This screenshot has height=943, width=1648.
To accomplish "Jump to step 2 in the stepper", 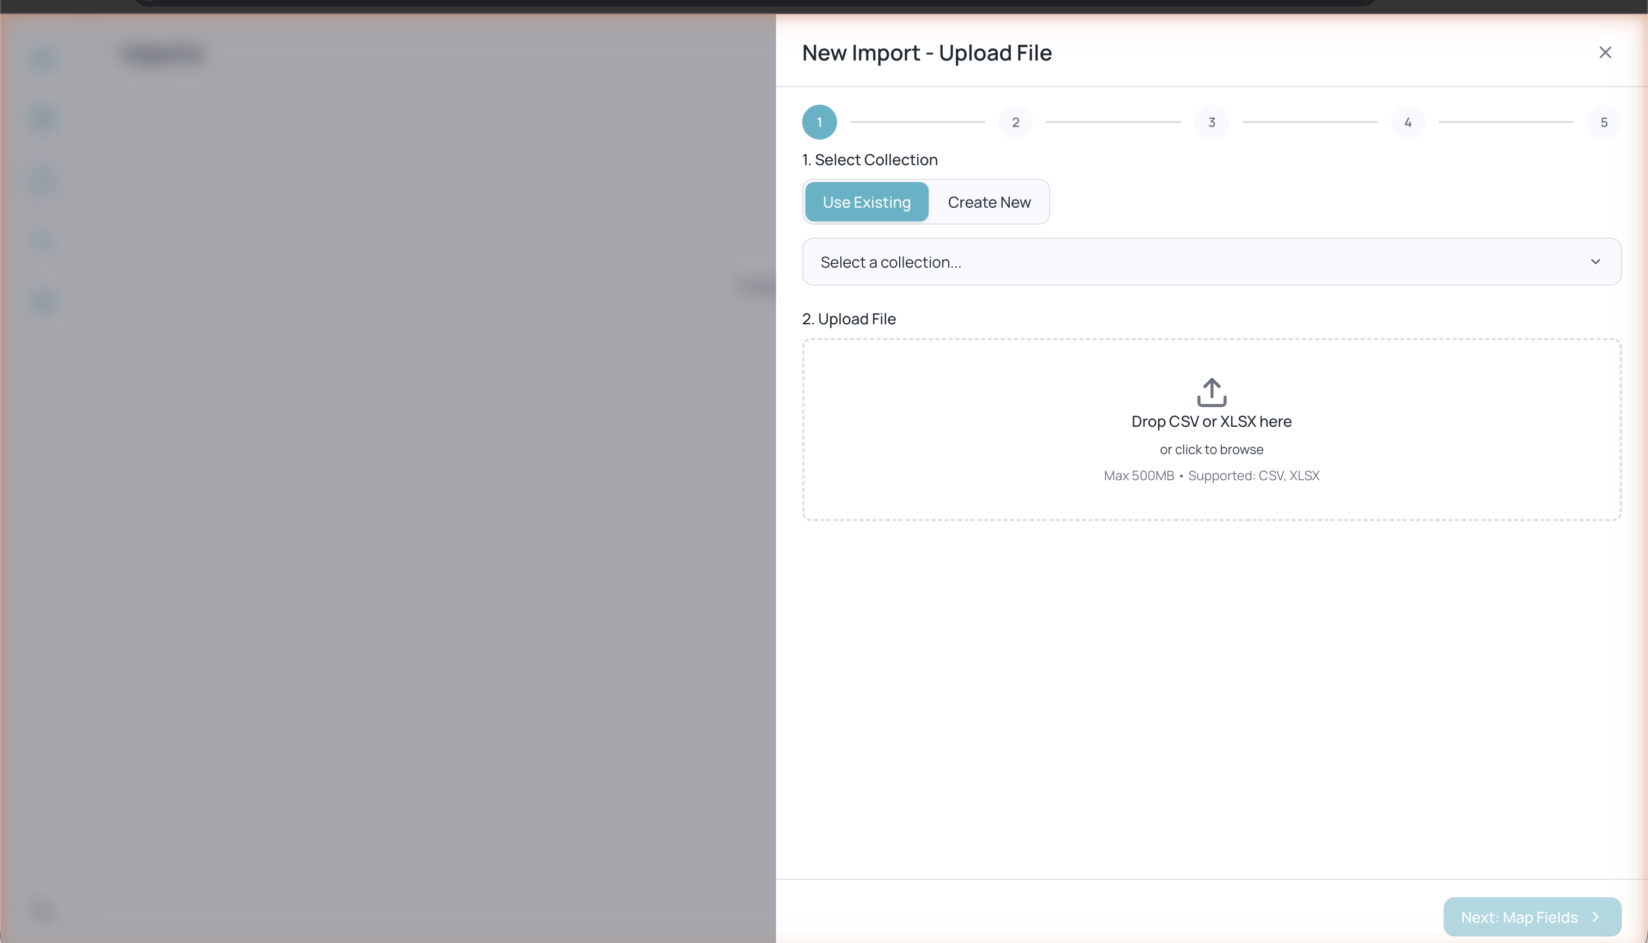I will 1015,123.
